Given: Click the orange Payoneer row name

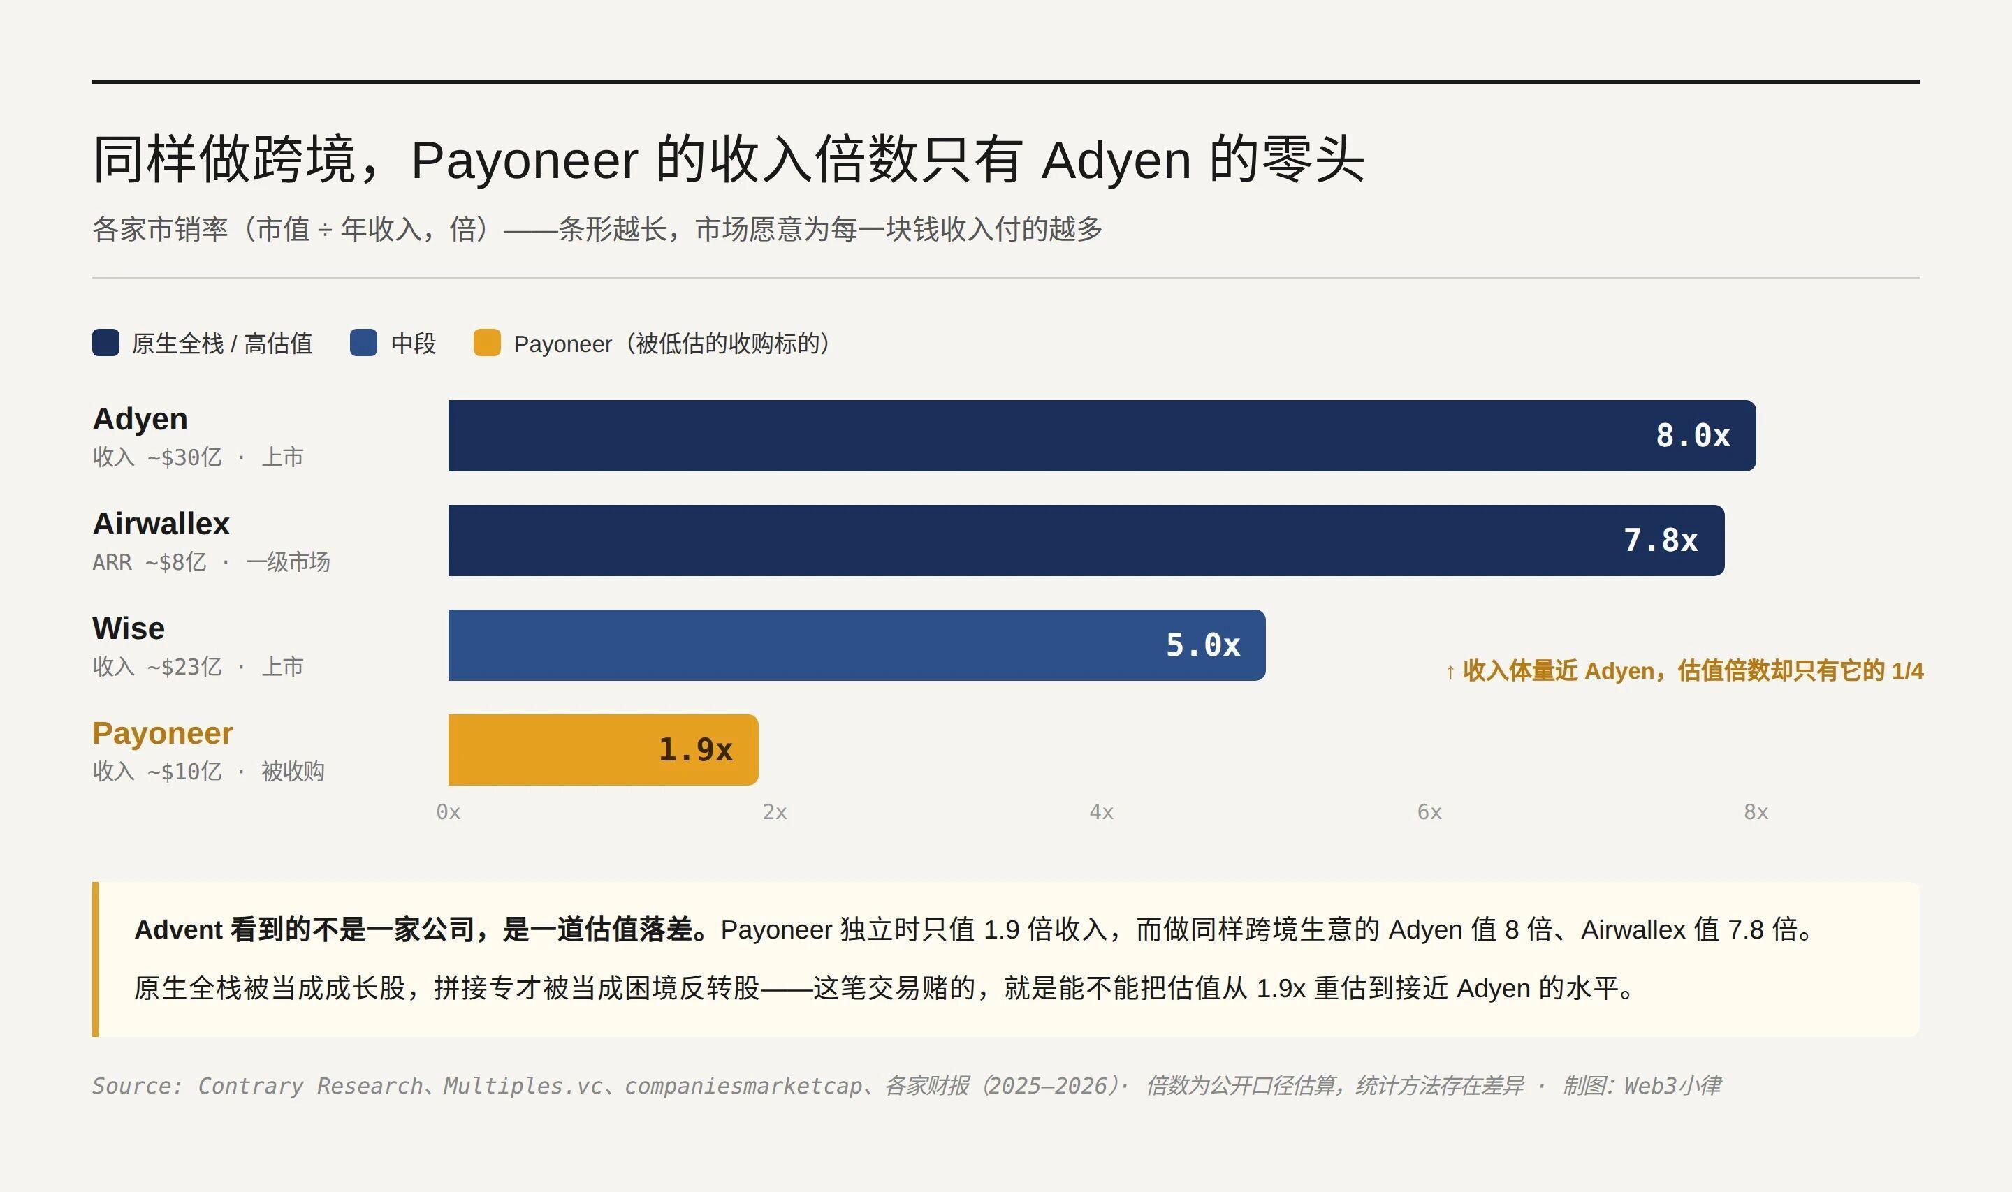Looking at the screenshot, I should (162, 733).
